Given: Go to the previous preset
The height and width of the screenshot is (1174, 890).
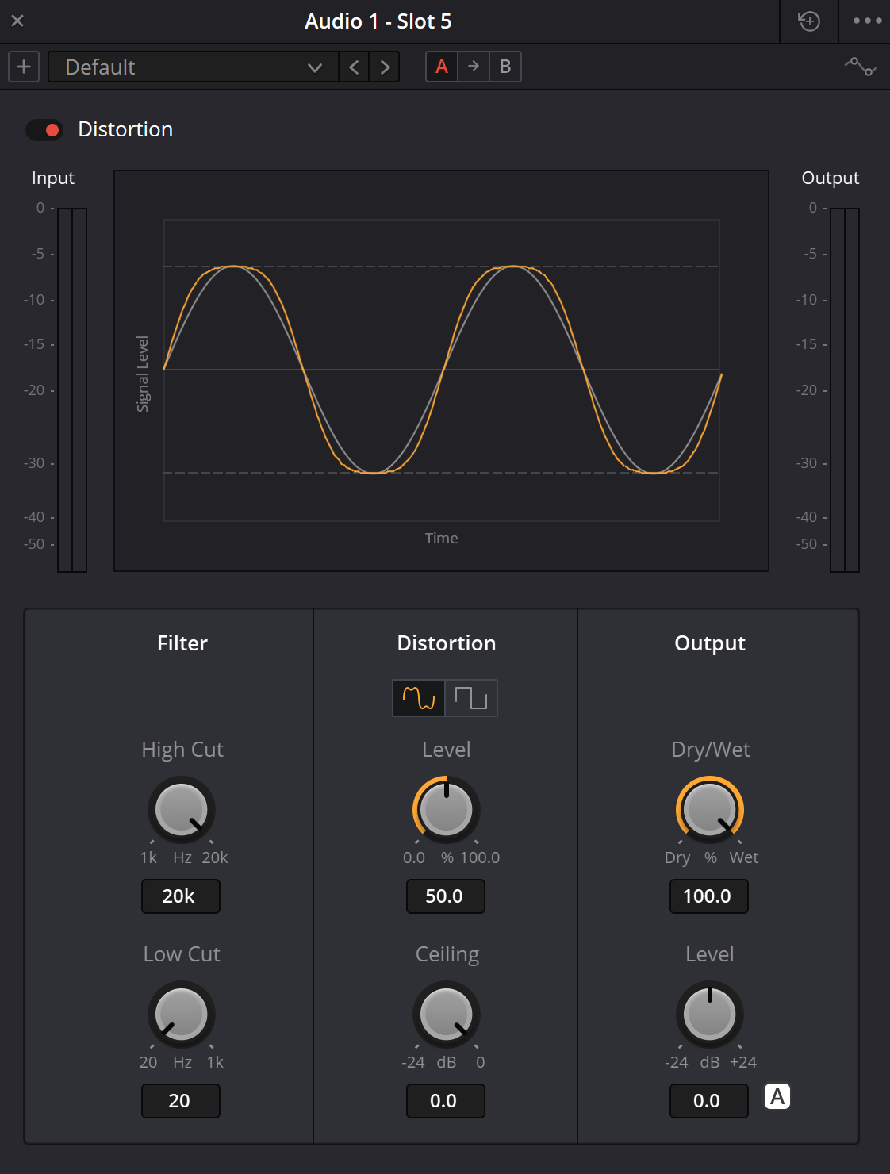Looking at the screenshot, I should [x=354, y=67].
